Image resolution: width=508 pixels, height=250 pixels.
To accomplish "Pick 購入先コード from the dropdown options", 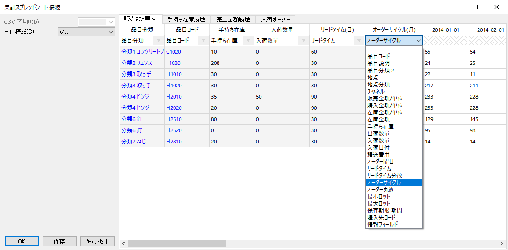I will 381,217.
